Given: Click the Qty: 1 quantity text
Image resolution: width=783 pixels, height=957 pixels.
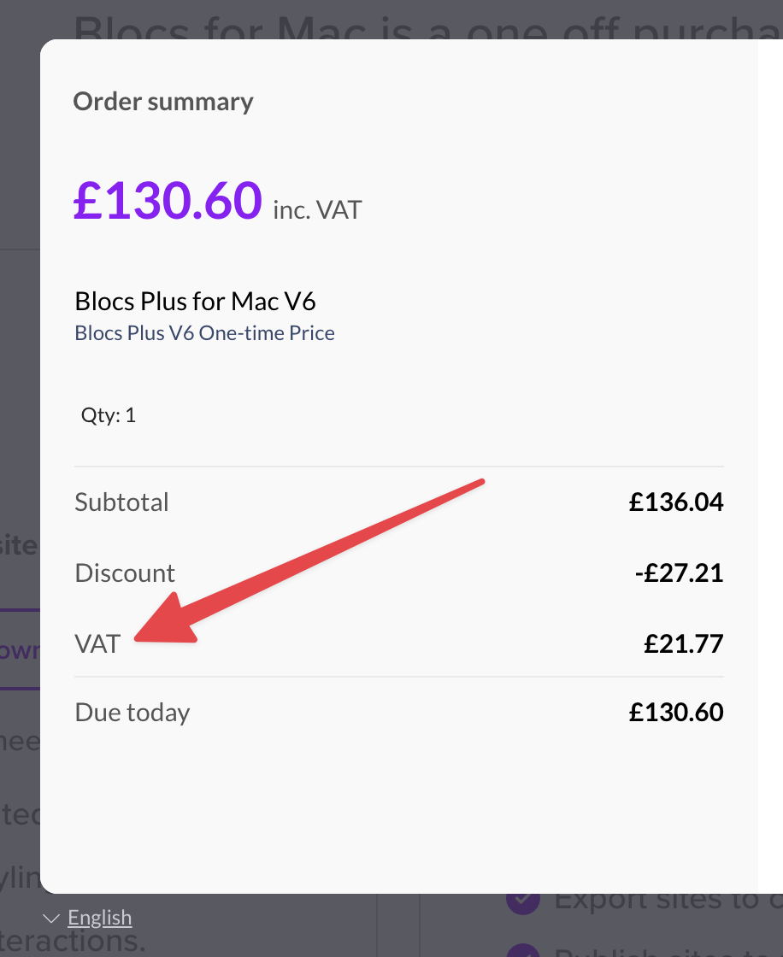Looking at the screenshot, I should 109,415.
